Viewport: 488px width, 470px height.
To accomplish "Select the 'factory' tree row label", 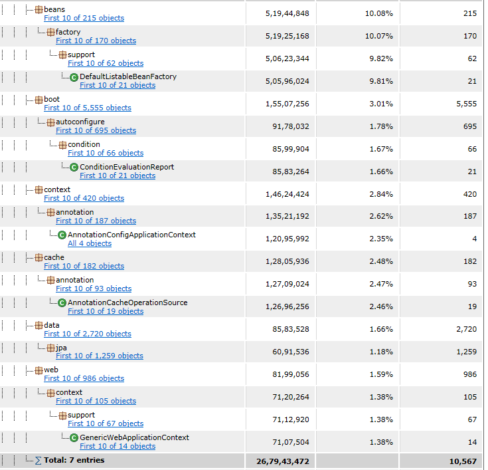I will tap(68, 32).
